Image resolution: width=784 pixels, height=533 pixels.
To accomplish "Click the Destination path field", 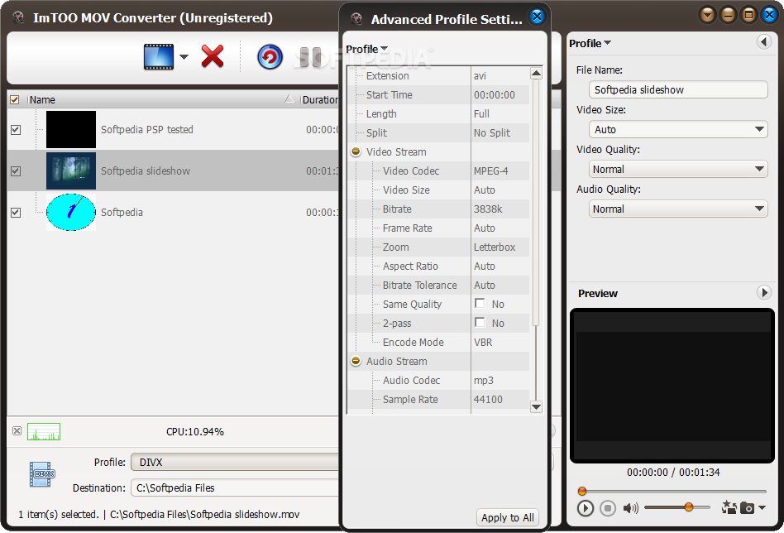I will [x=235, y=488].
